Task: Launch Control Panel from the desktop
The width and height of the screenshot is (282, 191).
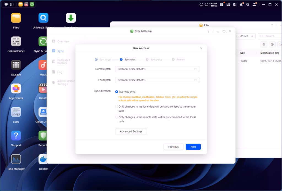Action: point(16,42)
